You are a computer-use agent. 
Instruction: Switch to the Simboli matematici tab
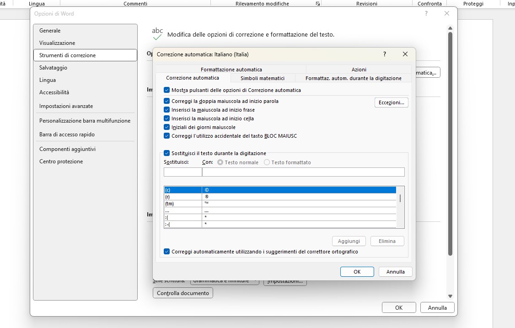point(263,78)
